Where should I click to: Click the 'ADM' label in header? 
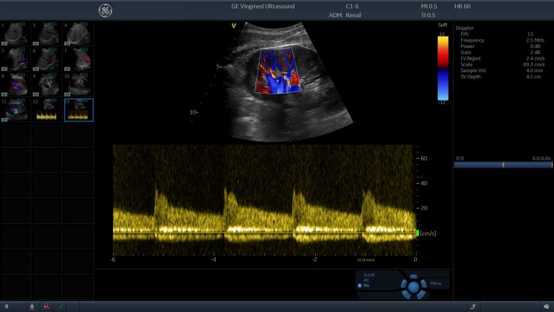pyautogui.click(x=335, y=15)
